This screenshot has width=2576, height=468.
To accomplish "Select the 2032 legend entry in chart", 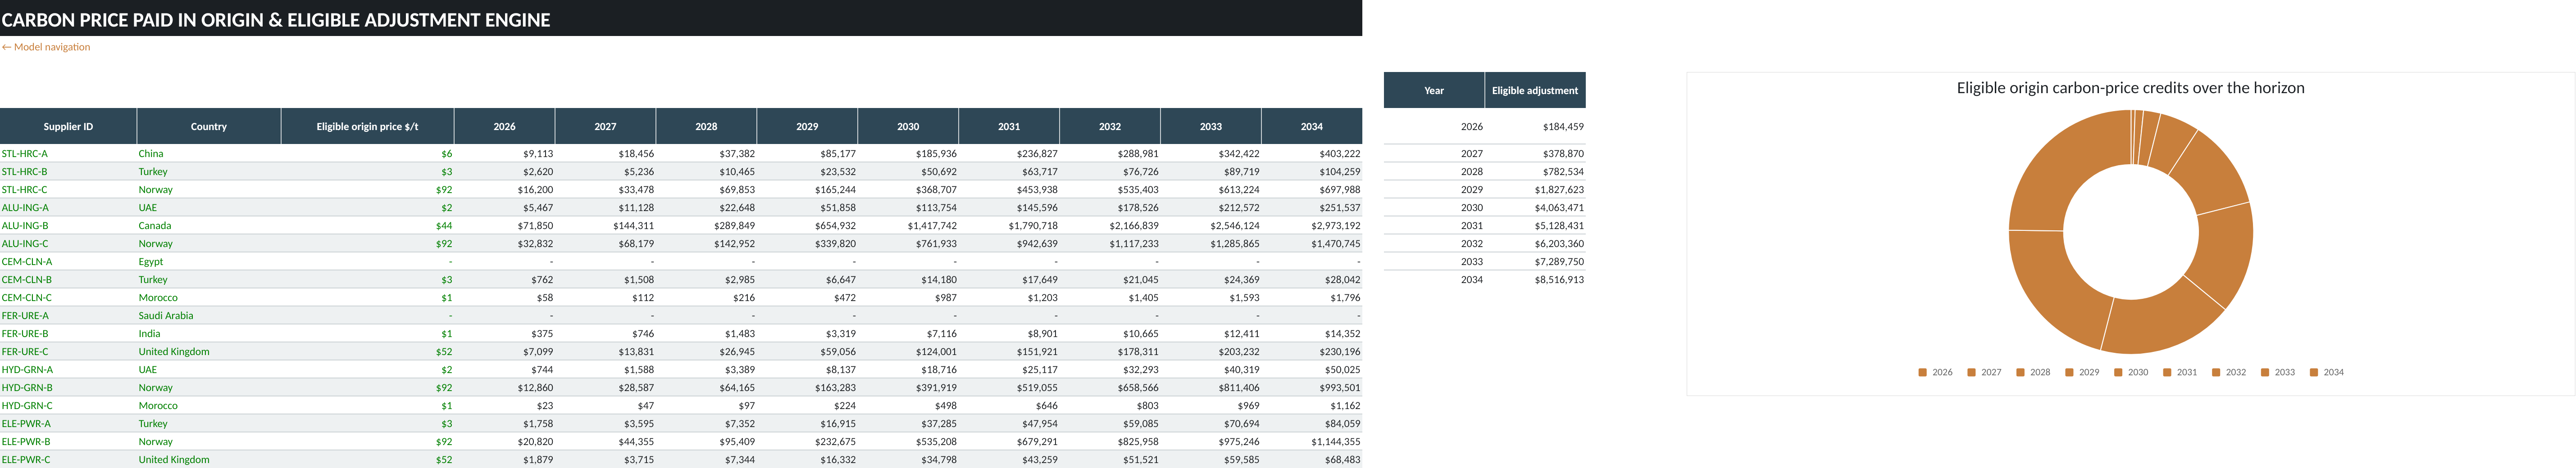I will tap(2229, 372).
